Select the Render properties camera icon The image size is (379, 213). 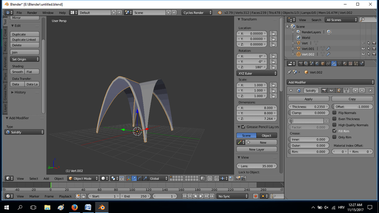(x=301, y=64)
